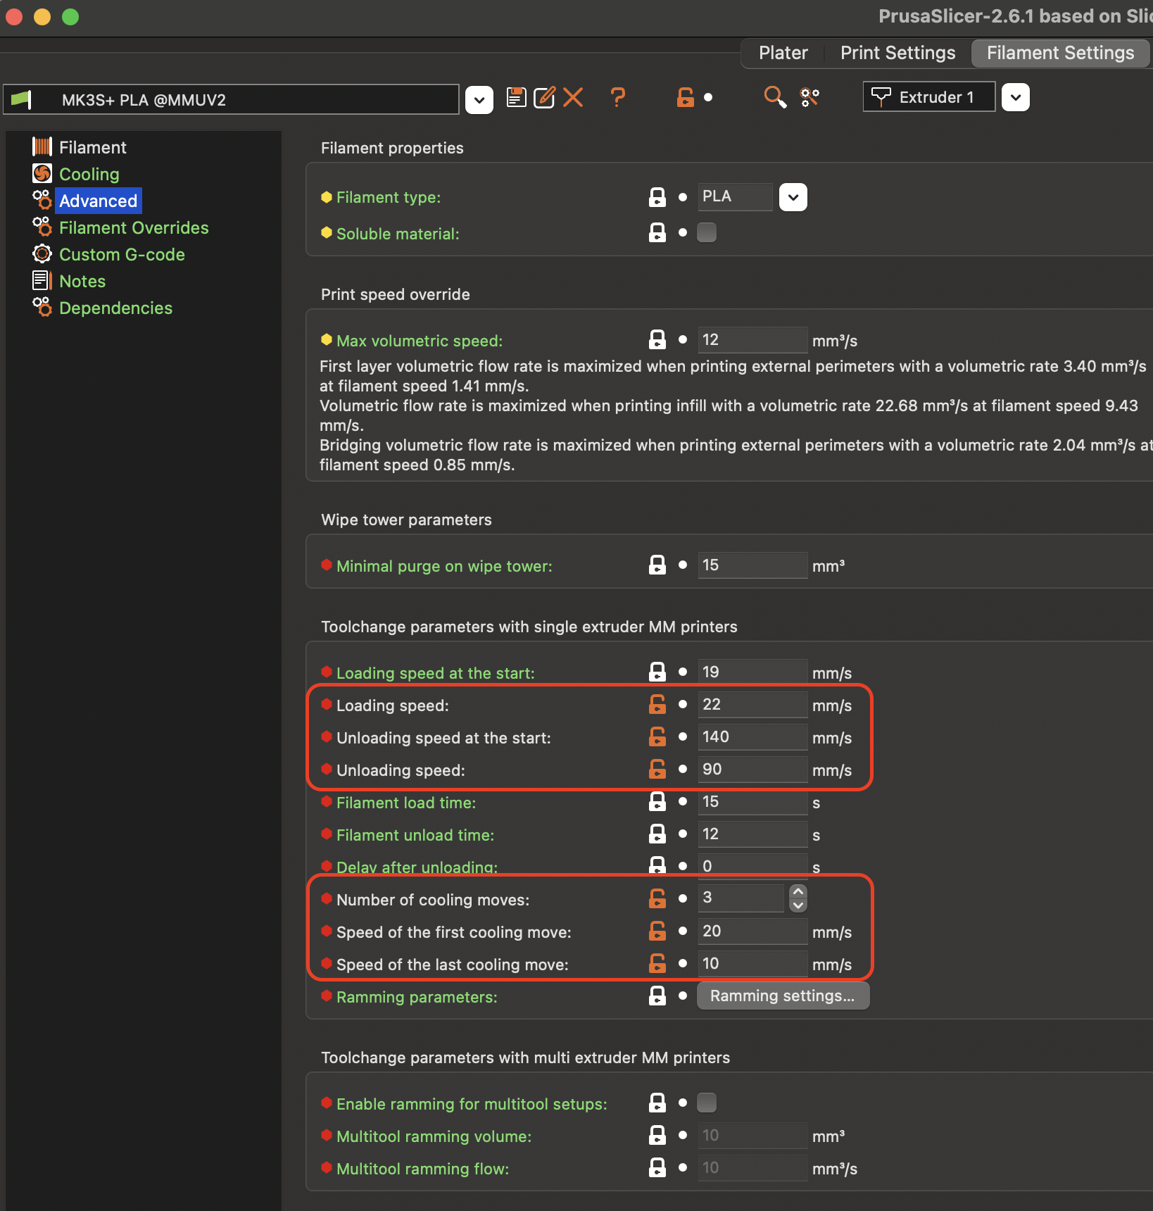The height and width of the screenshot is (1211, 1153).
Task: Unlock the Max volumetric speed setting
Action: coord(657,339)
